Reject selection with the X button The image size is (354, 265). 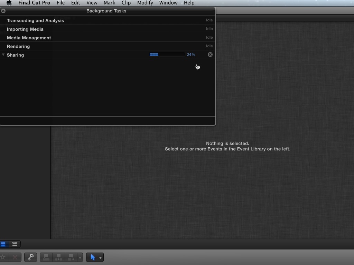pos(15,257)
